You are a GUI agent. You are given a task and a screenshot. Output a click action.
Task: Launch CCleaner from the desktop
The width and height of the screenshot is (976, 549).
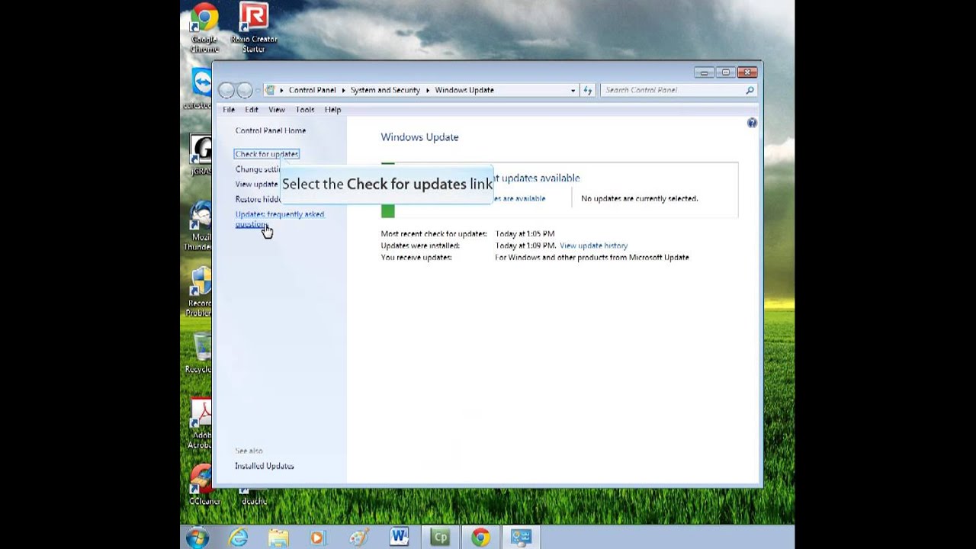[x=204, y=485]
